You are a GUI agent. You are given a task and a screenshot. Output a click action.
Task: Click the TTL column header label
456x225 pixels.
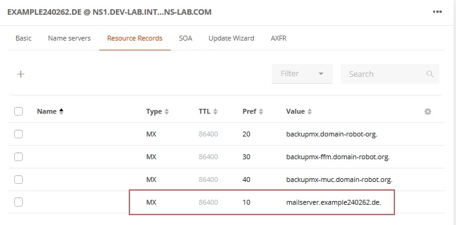coord(205,111)
